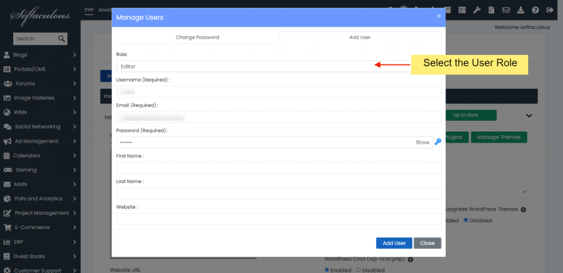Open the wrench settings icon in top bar
This screenshot has height=273, width=563.
477,10
